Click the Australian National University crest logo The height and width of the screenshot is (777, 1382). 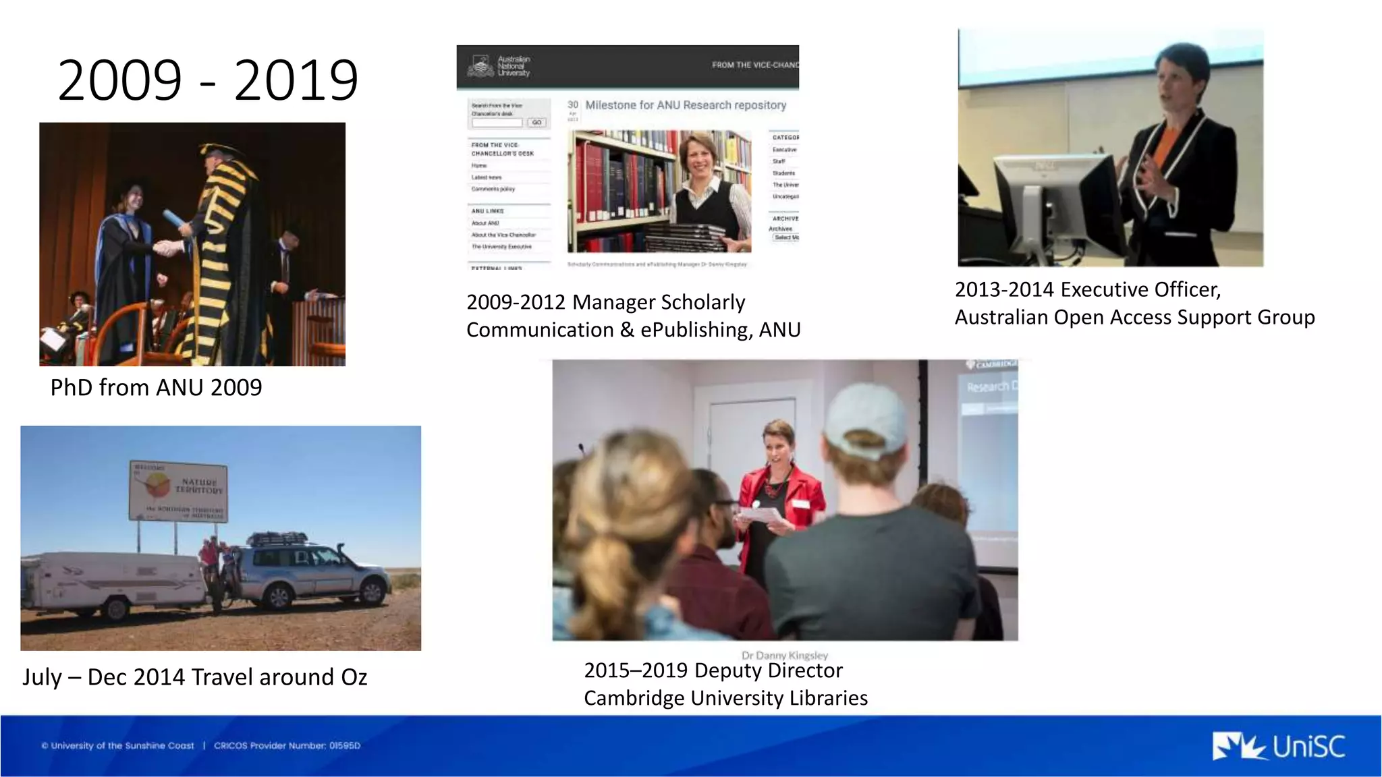coord(481,66)
